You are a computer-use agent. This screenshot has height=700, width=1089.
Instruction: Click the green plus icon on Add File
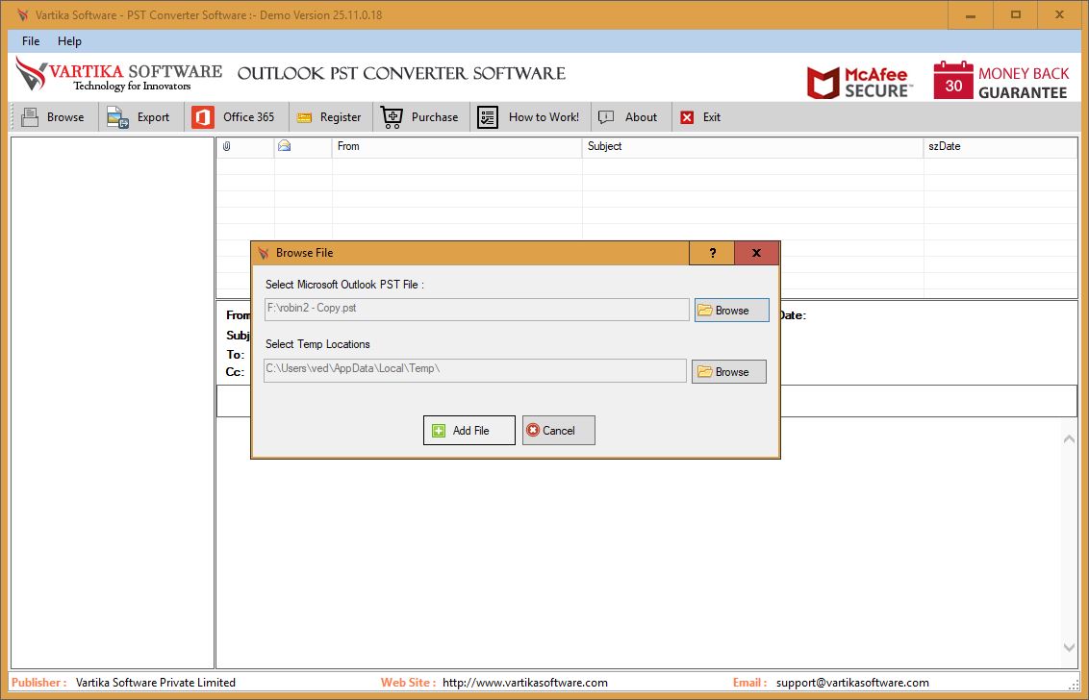click(x=439, y=431)
